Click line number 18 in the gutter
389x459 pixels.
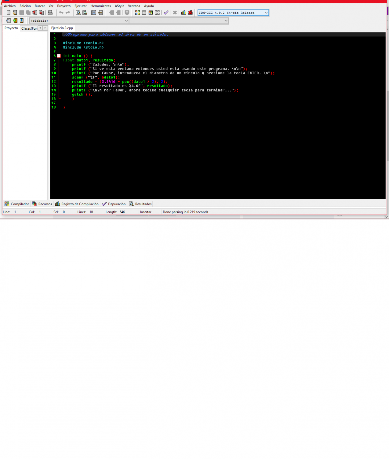(x=53, y=107)
